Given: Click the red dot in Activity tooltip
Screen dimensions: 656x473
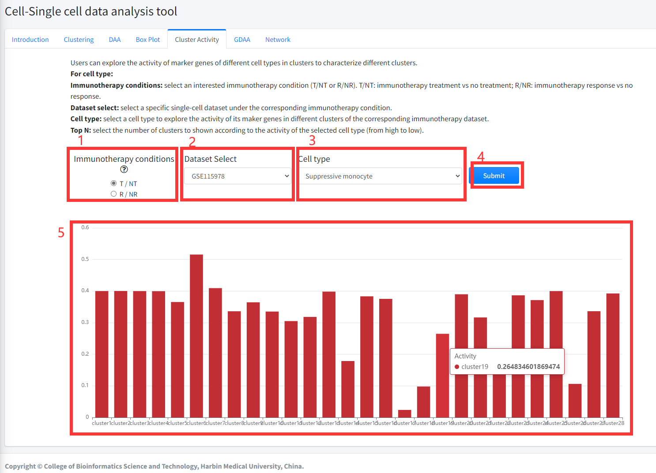Looking at the screenshot, I should click(457, 367).
